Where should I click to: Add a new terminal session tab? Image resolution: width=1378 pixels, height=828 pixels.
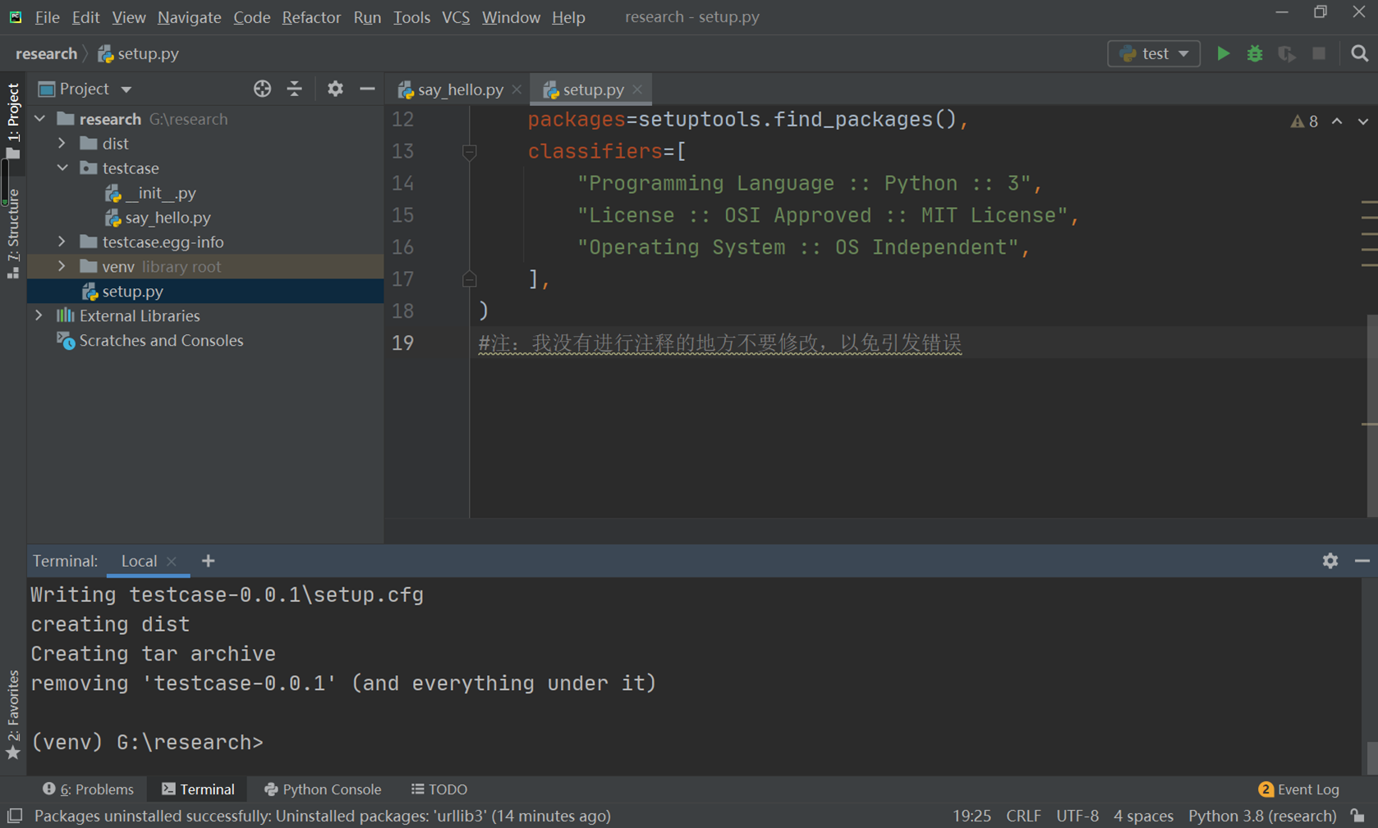[x=209, y=560]
